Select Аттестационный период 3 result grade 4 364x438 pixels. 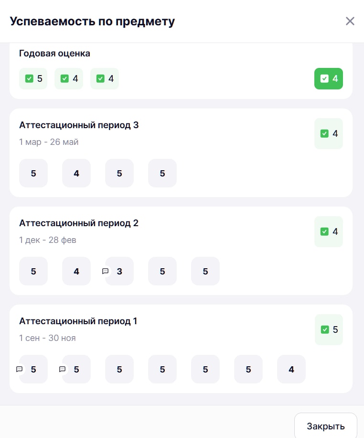point(329,133)
